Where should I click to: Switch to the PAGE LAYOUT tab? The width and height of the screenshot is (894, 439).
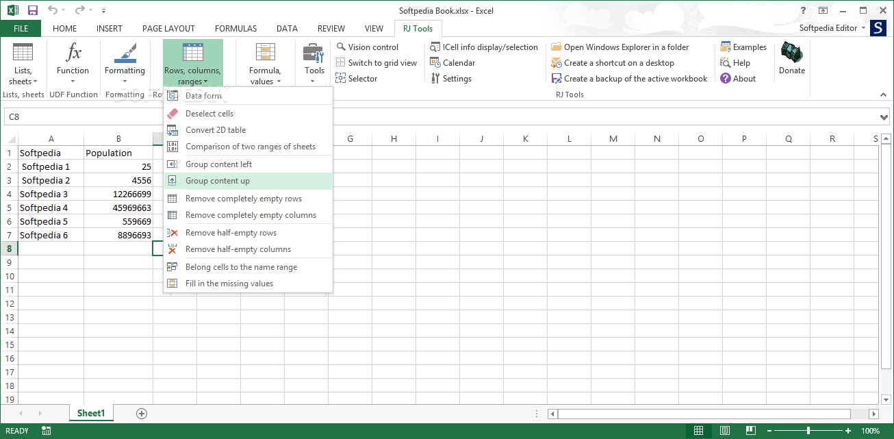tap(168, 29)
